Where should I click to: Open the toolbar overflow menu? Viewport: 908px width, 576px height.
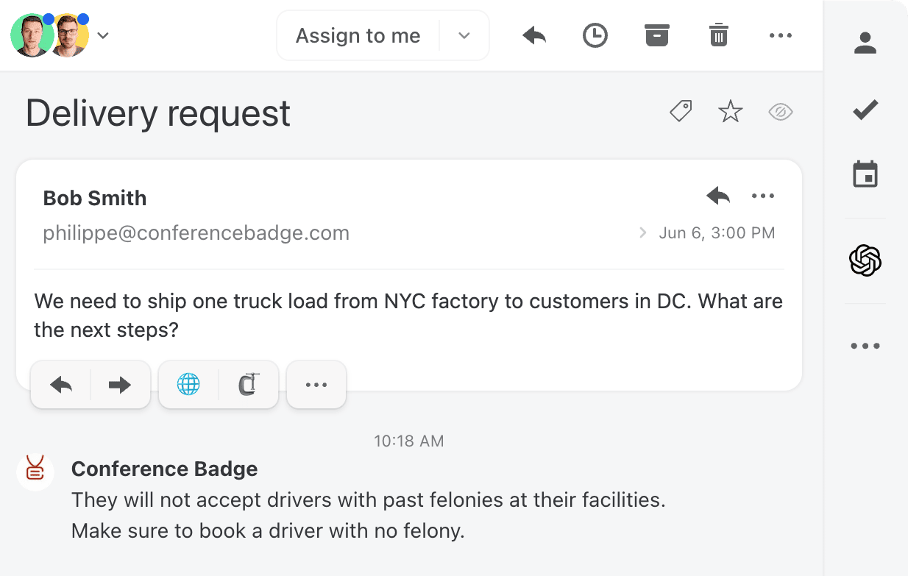click(780, 35)
